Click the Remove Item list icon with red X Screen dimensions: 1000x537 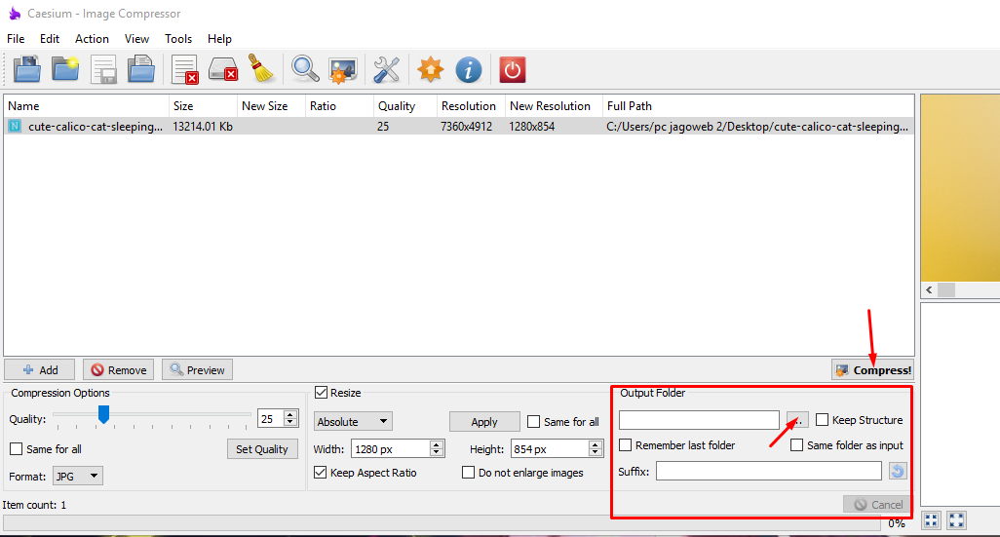pos(184,69)
